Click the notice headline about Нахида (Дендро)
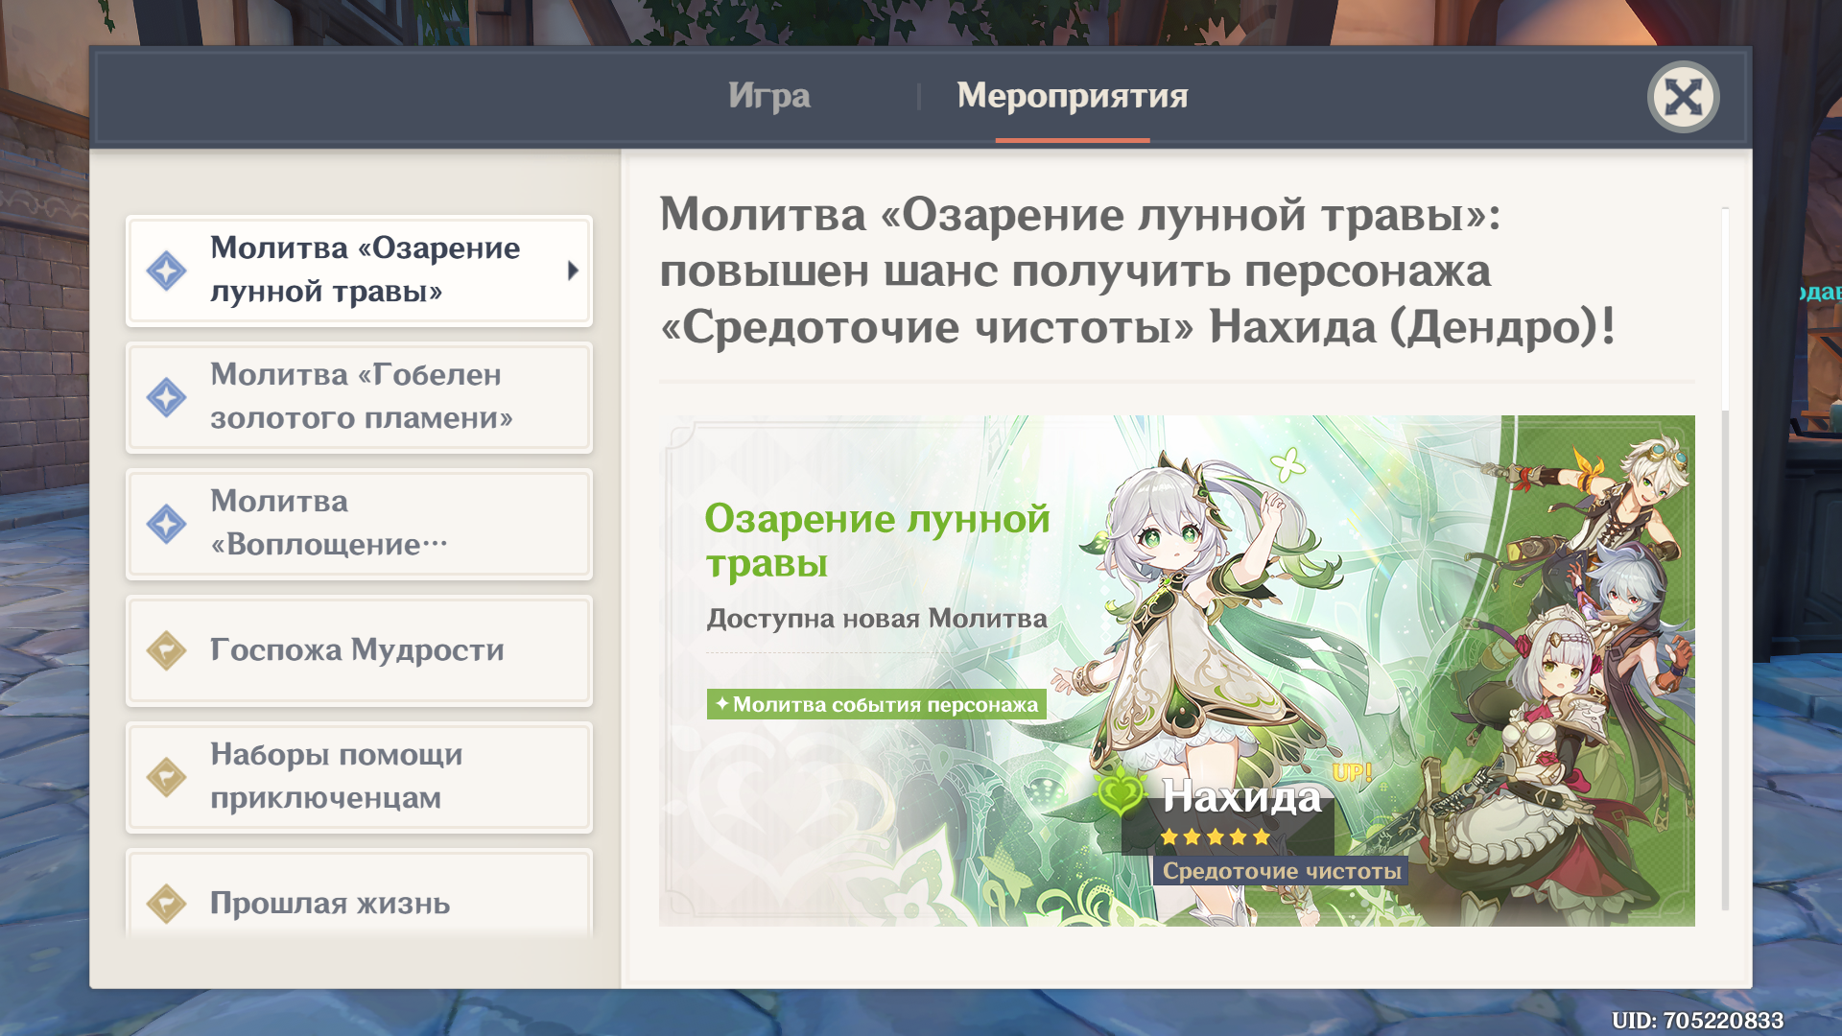The height and width of the screenshot is (1036, 1842). click(x=1138, y=271)
